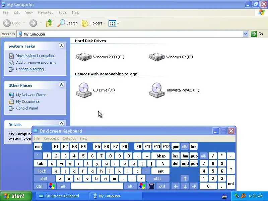Viewport: 268px width, 201px height.
Task: Open On-Screen Keyboard's Keyboard menu
Action: 51,138
